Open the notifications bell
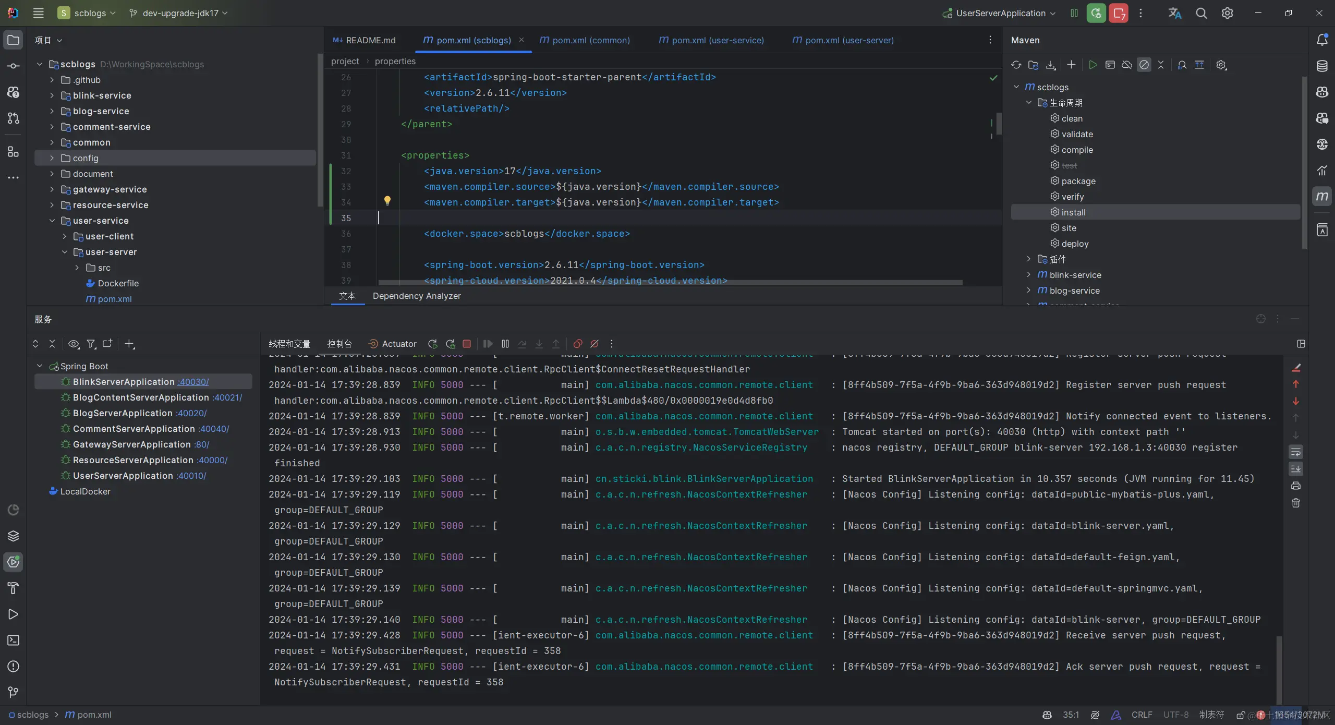The height and width of the screenshot is (725, 1335). 1321,40
